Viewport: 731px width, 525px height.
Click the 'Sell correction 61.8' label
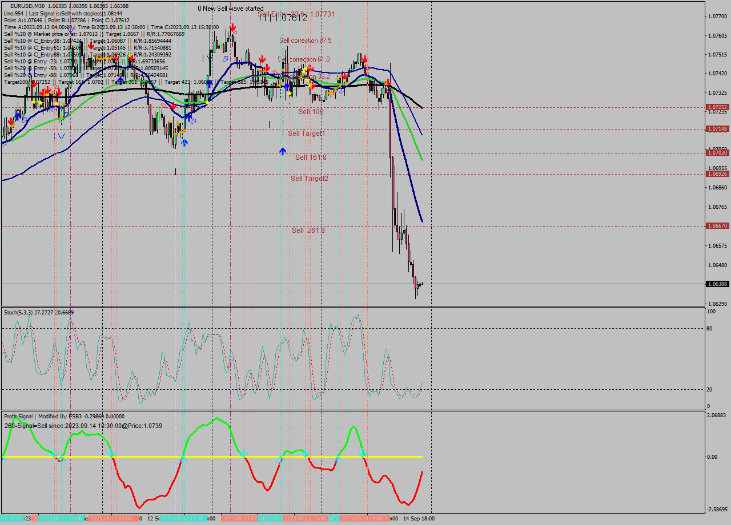[304, 59]
